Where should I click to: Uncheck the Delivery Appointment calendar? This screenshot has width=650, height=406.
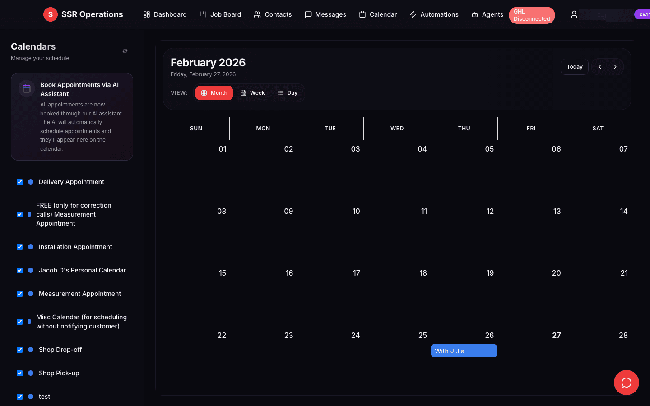(x=19, y=182)
